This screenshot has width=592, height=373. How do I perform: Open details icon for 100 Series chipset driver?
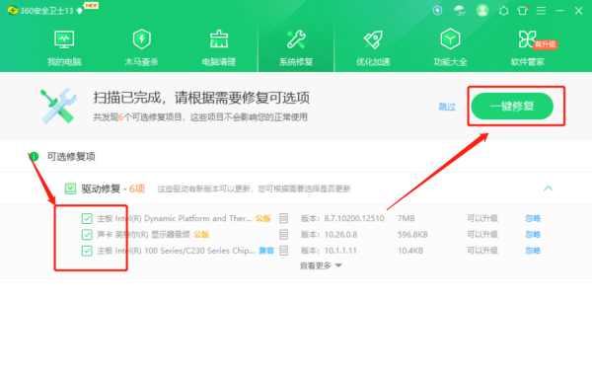(x=284, y=251)
